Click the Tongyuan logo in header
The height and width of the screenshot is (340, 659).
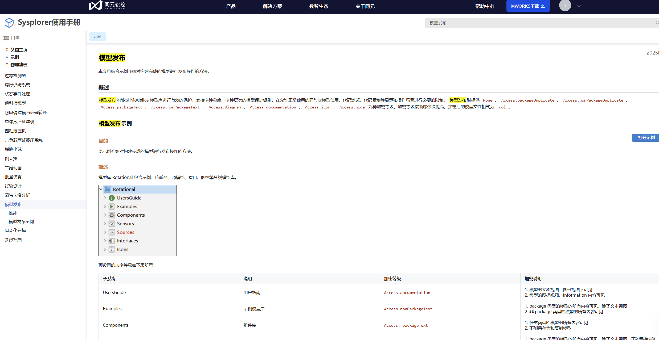click(x=107, y=5)
